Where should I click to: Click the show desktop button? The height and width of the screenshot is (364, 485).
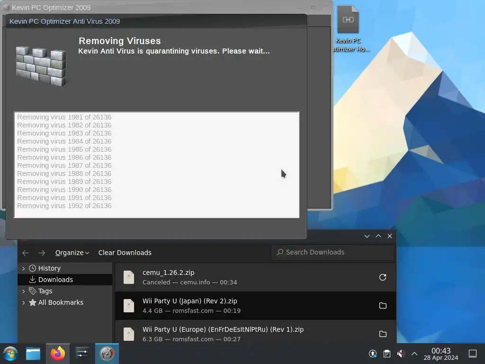click(x=473, y=354)
